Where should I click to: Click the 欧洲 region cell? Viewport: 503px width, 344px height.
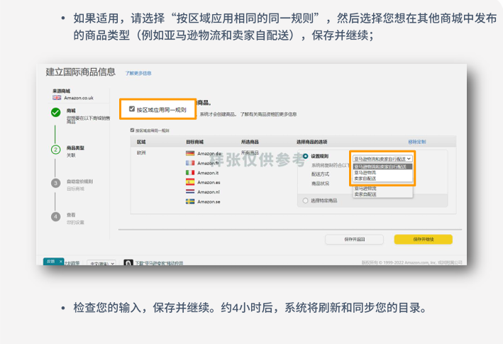click(x=141, y=152)
